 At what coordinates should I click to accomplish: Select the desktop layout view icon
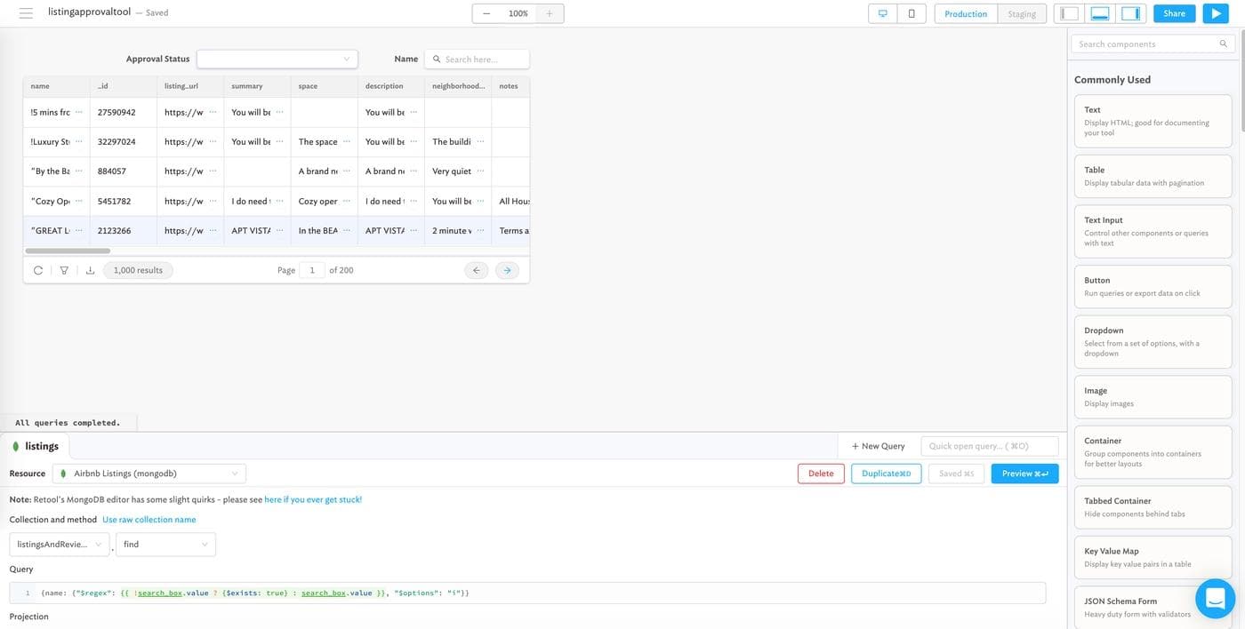click(883, 13)
